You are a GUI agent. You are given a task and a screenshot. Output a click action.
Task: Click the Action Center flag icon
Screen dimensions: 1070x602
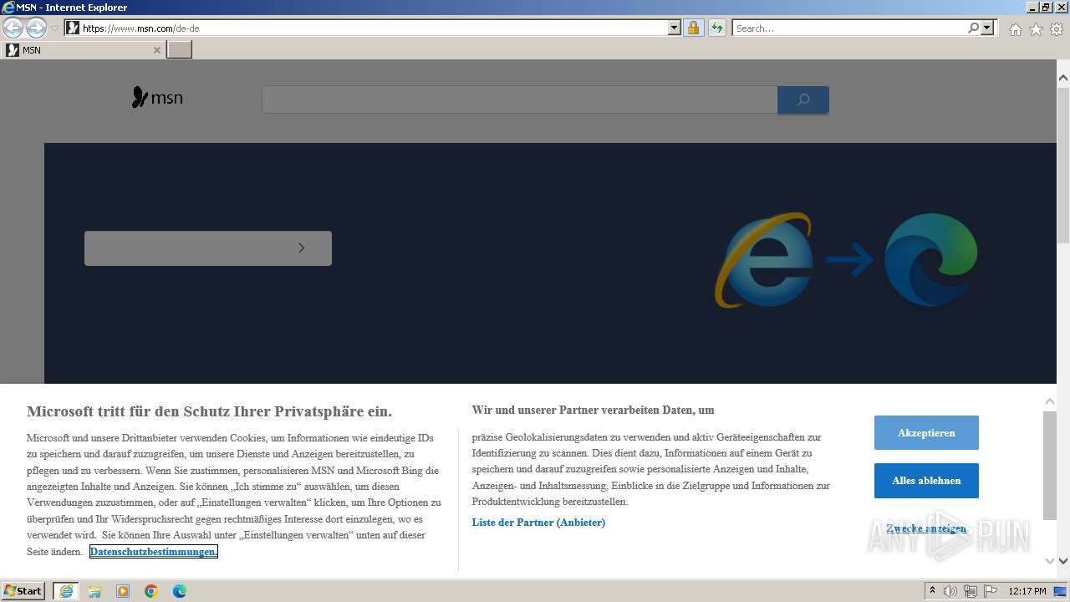click(x=989, y=591)
